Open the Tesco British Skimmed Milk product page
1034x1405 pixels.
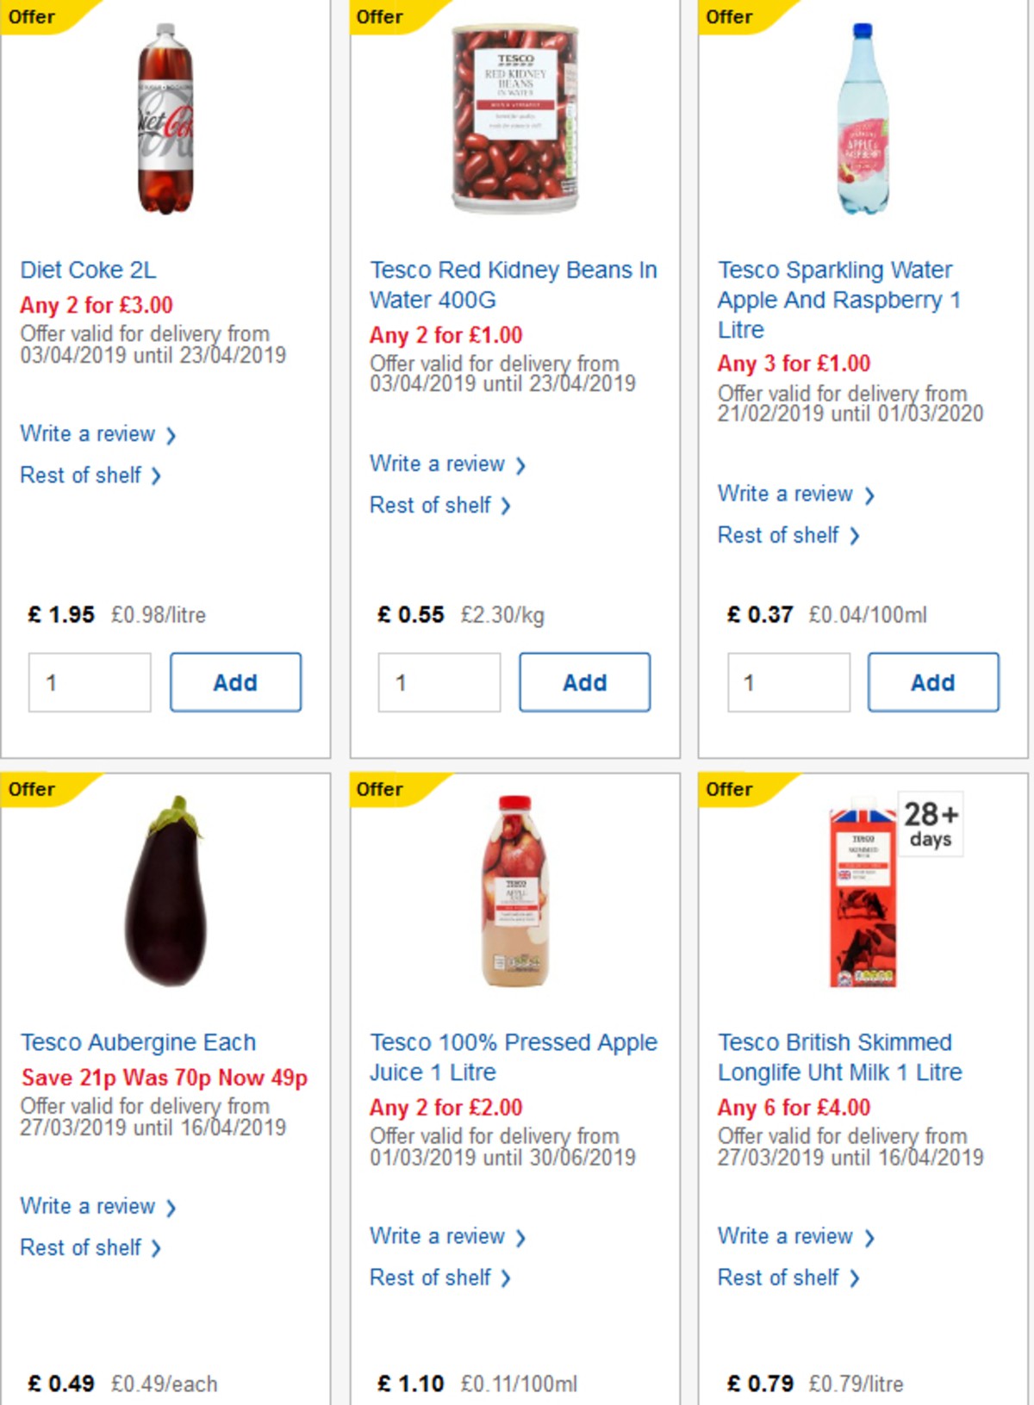[x=834, y=1057]
